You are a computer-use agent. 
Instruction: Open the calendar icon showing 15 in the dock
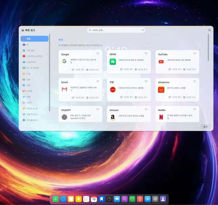(94, 199)
